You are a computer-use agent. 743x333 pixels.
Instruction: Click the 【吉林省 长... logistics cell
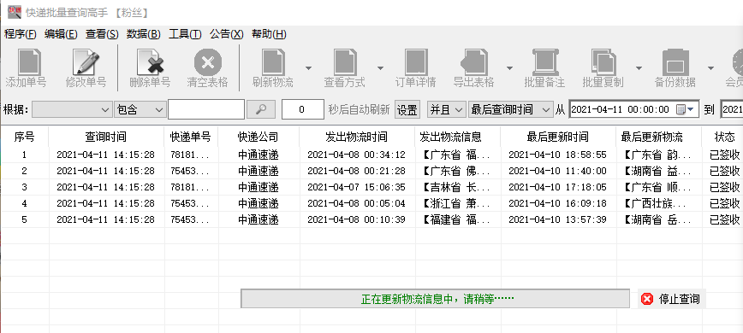point(458,187)
